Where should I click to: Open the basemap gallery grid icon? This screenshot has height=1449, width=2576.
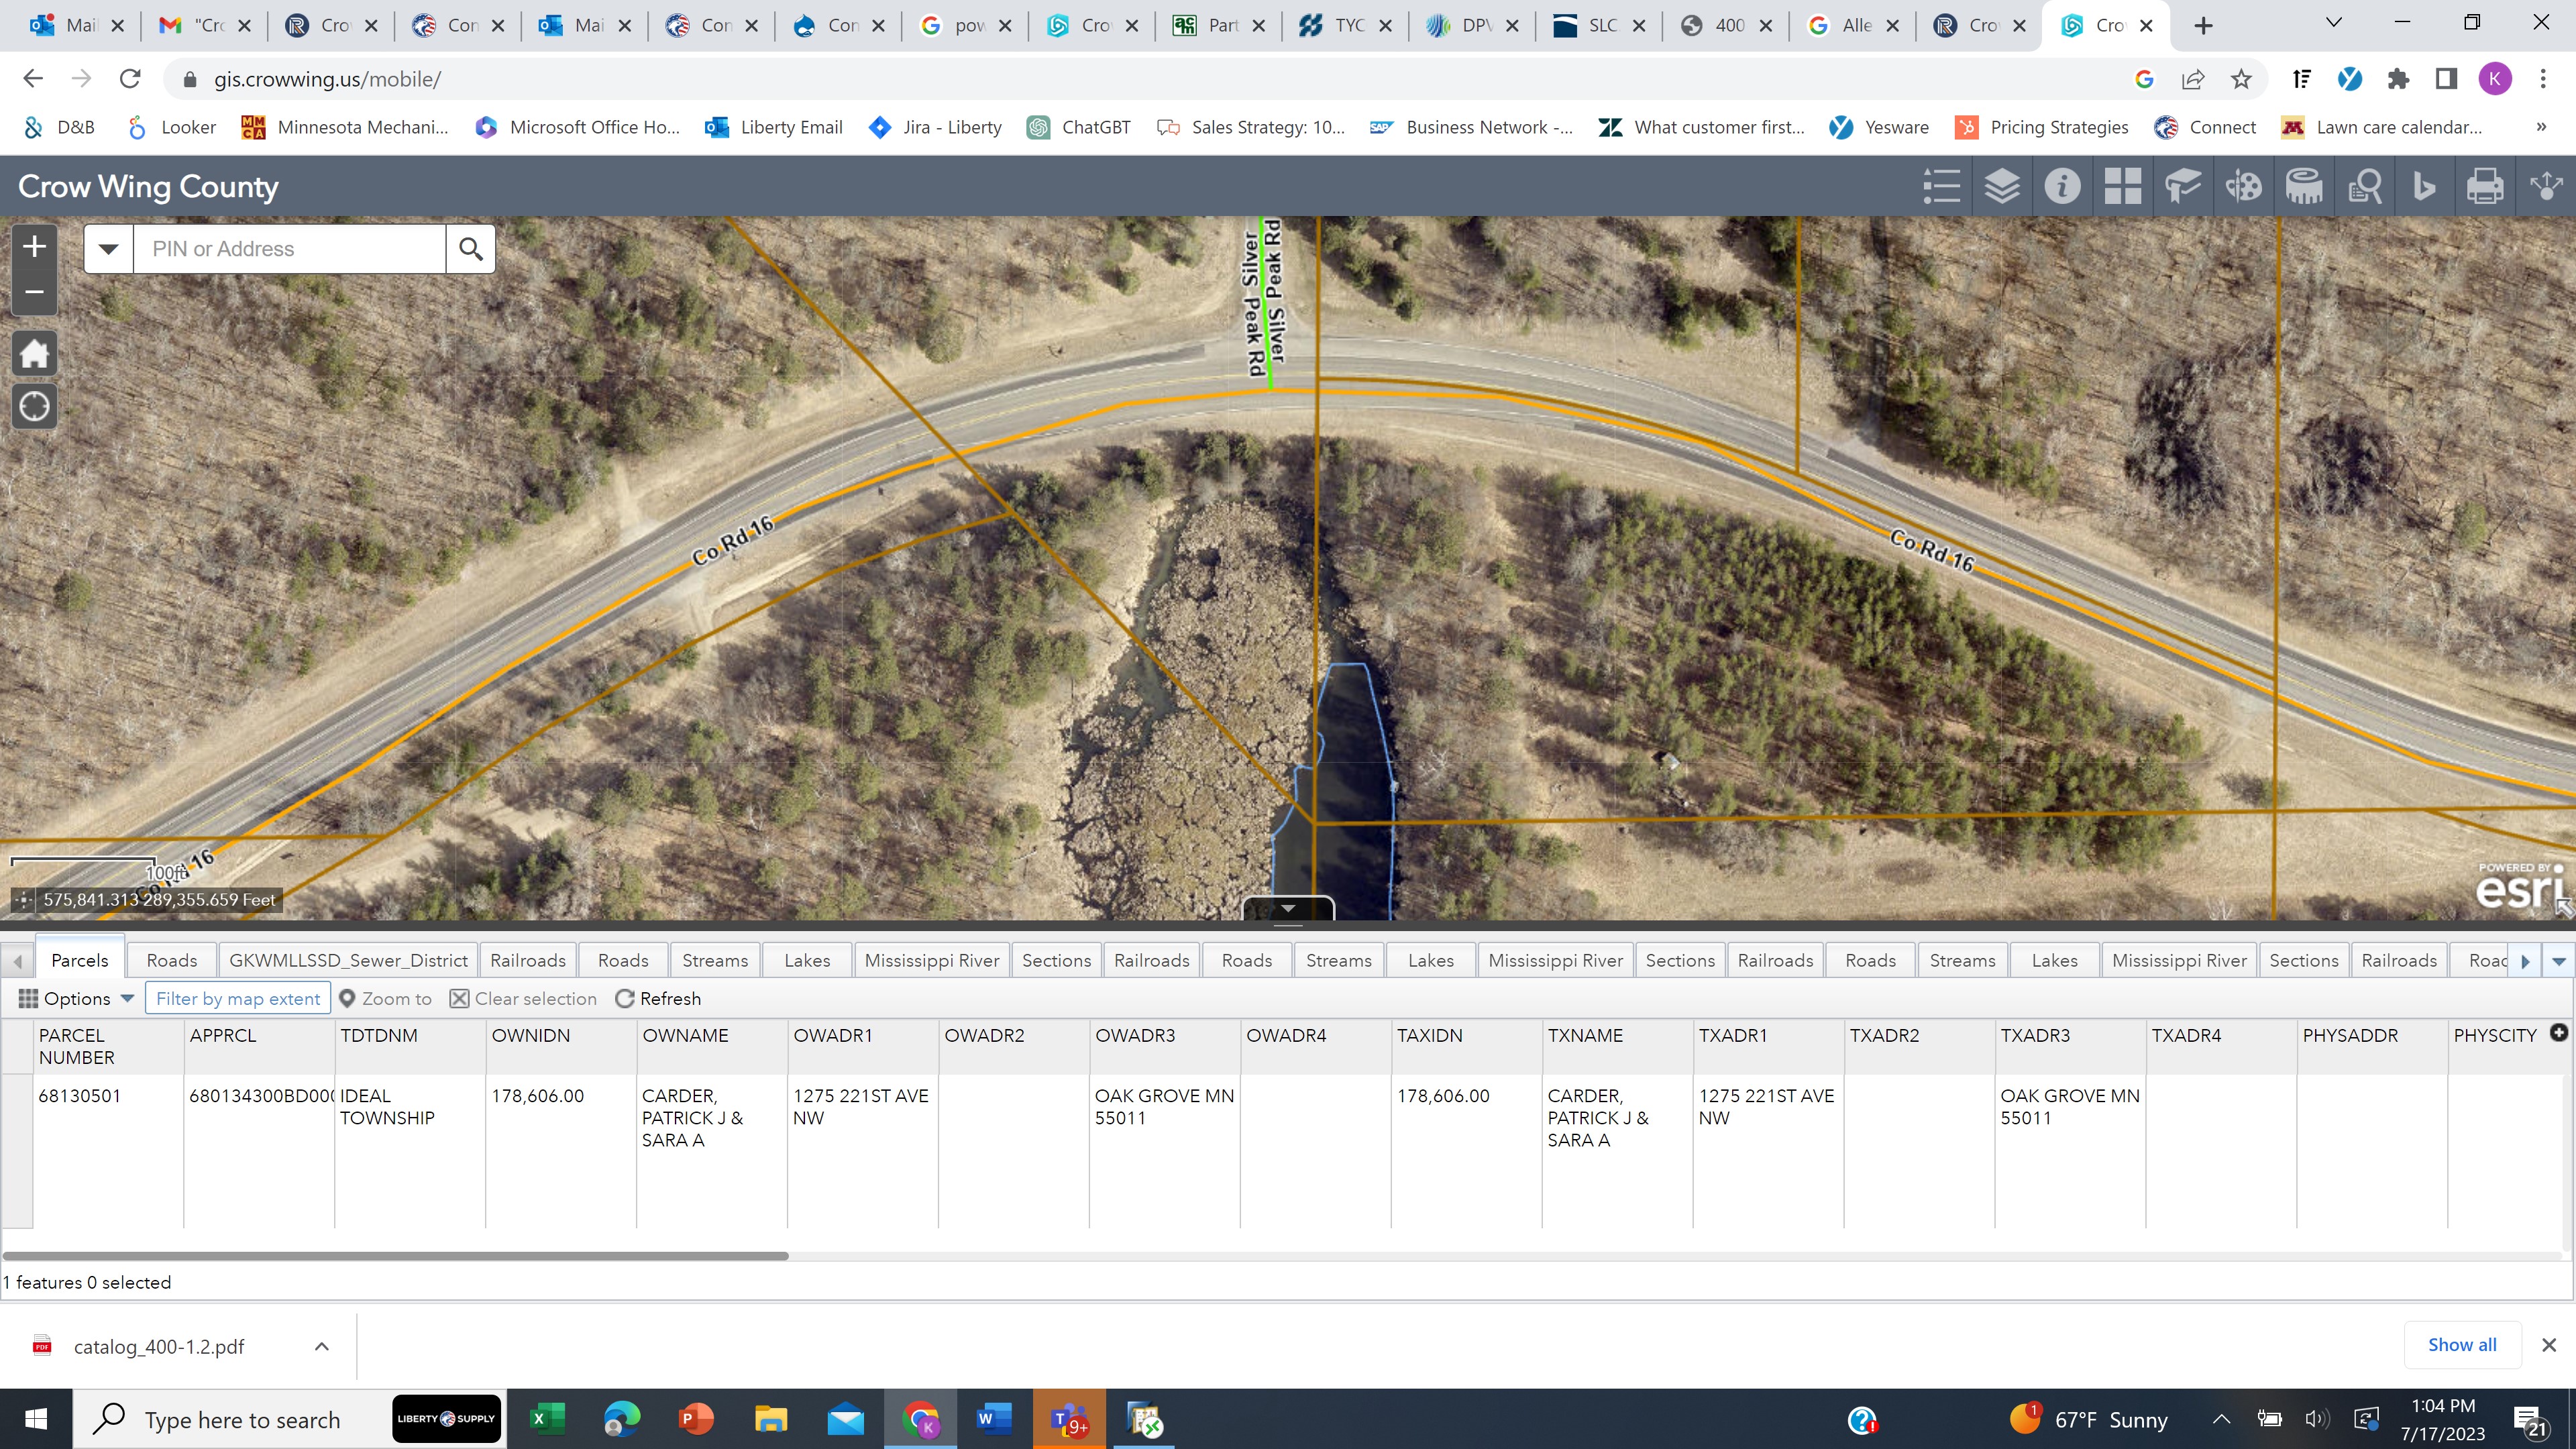[2122, 187]
